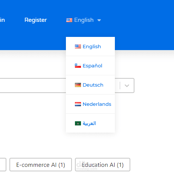Screen dimensions: 174x174
Task: Focus the search input field
Action: (33, 85)
